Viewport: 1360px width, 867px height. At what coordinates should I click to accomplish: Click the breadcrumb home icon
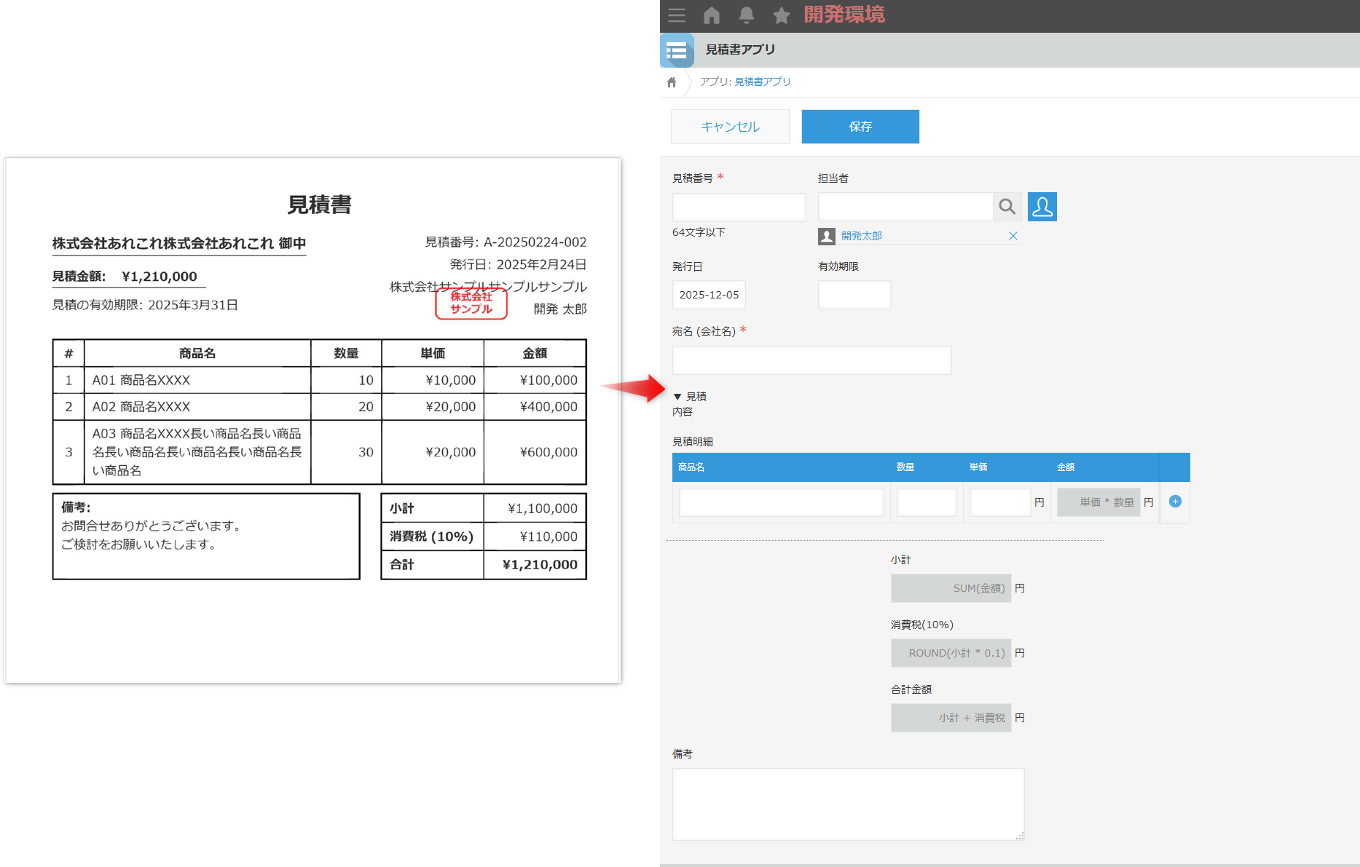[672, 82]
